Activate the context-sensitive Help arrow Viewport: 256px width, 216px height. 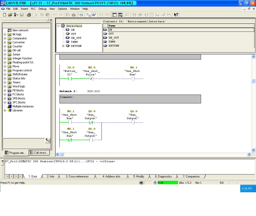coord(175,15)
